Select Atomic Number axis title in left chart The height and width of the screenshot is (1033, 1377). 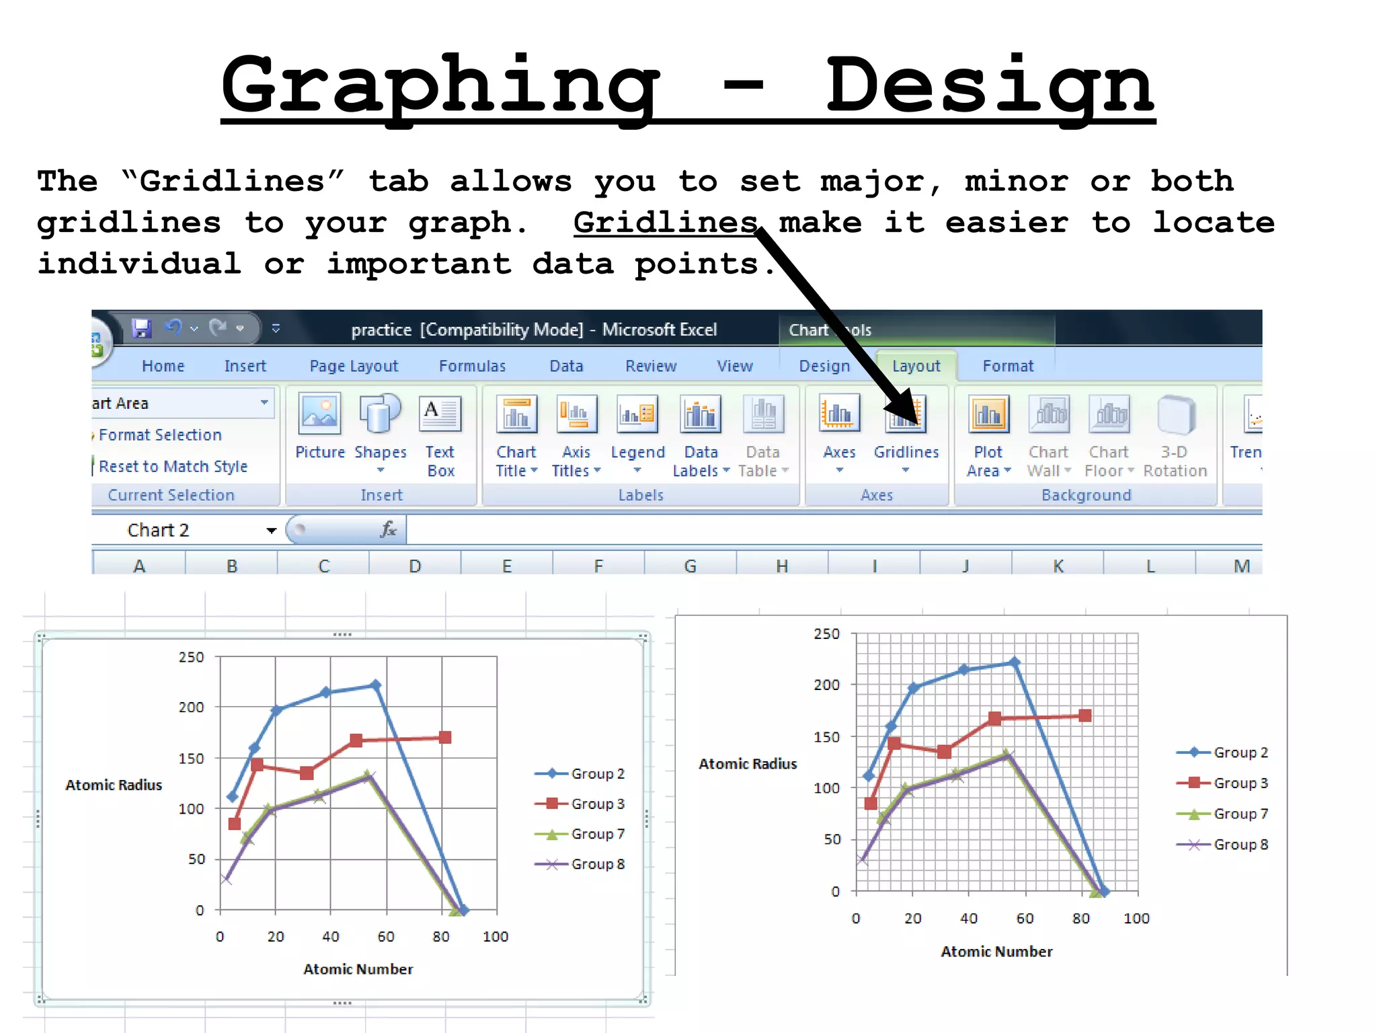coord(358,969)
